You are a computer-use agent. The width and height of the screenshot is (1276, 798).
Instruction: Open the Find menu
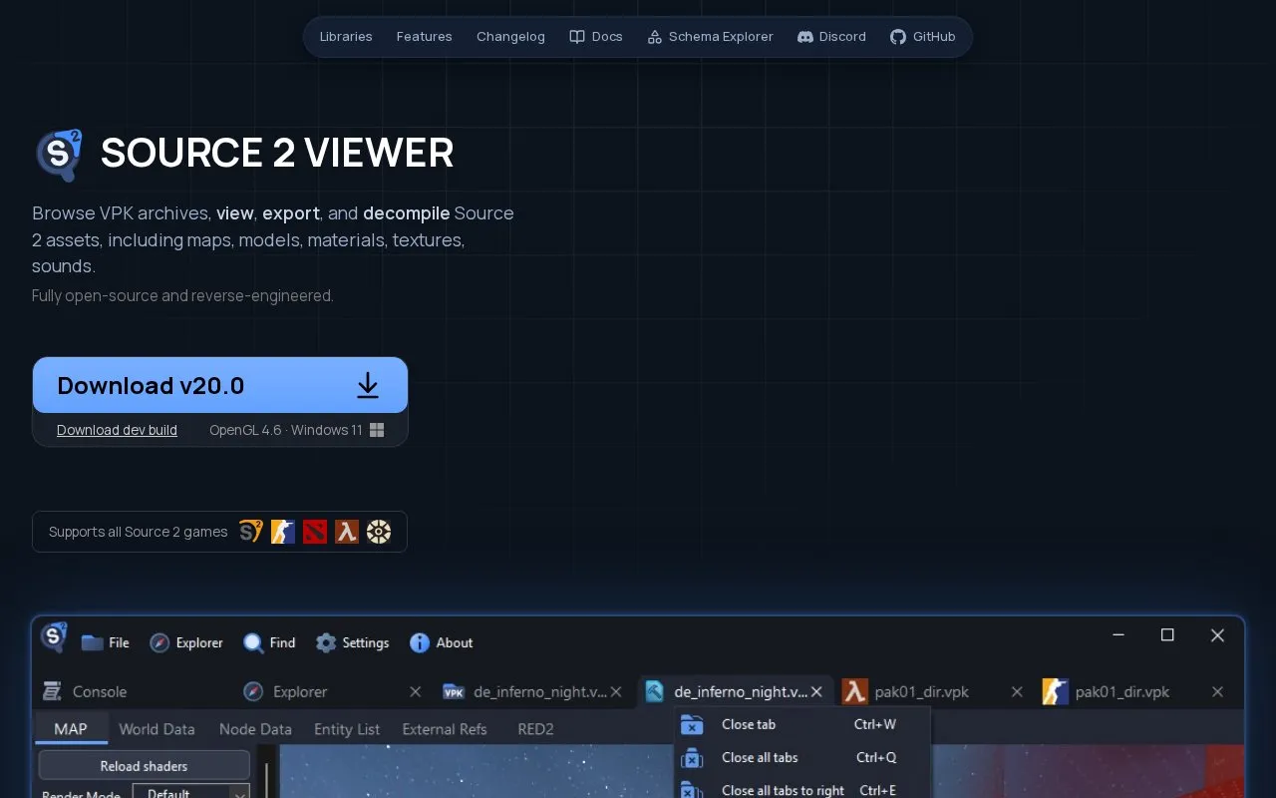click(x=269, y=642)
